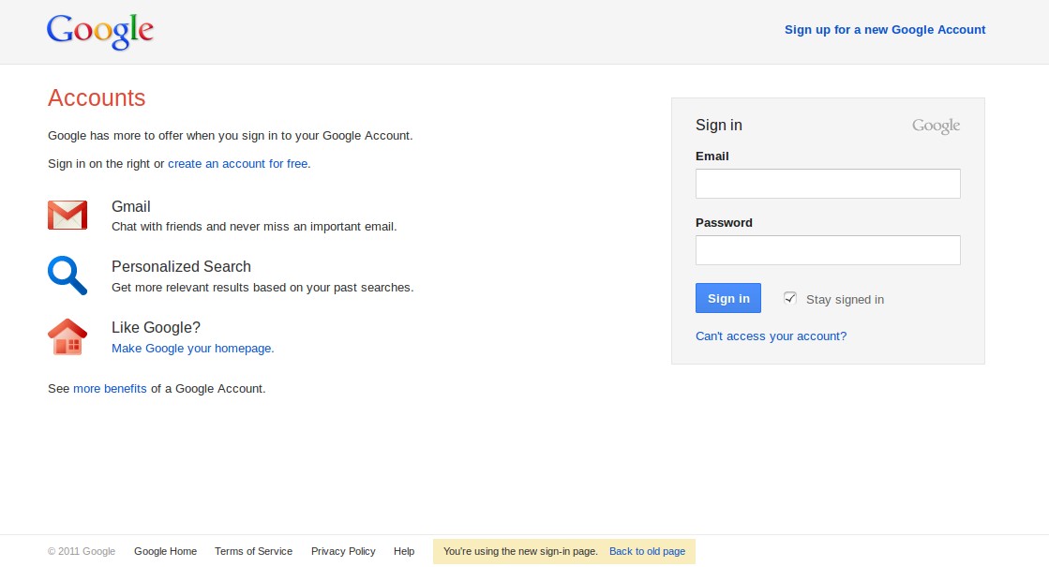The height and width of the screenshot is (567, 1049).
Task: Toggle the Stay signed in checkbox
Action: (790, 298)
